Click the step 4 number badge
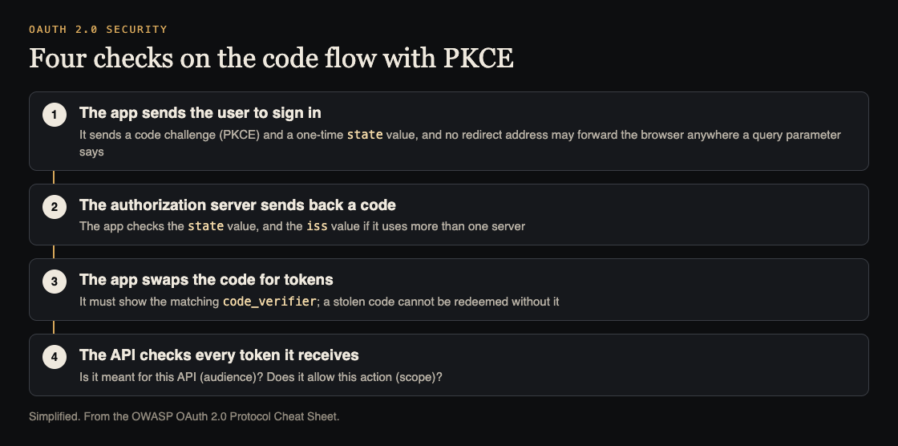This screenshot has width=898, height=446. click(55, 357)
